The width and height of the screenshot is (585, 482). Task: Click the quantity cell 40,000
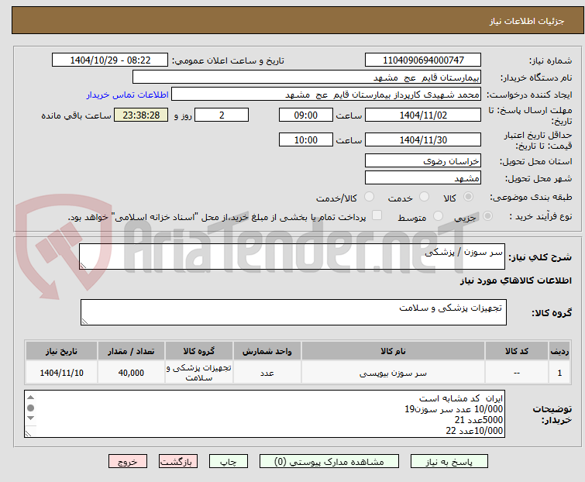(131, 373)
